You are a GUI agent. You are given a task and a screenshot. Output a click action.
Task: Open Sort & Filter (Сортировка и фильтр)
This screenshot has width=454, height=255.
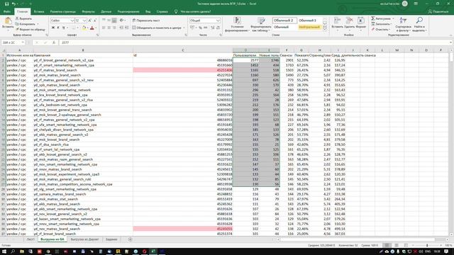[x=404, y=24]
